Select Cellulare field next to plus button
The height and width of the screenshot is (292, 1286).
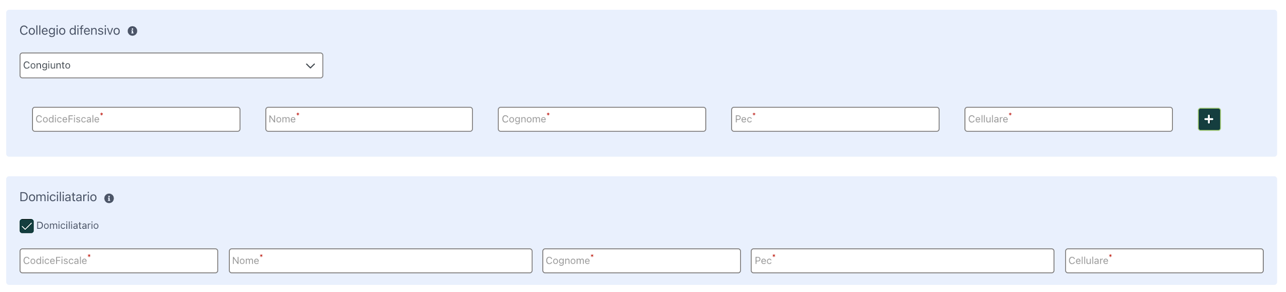click(x=1068, y=119)
